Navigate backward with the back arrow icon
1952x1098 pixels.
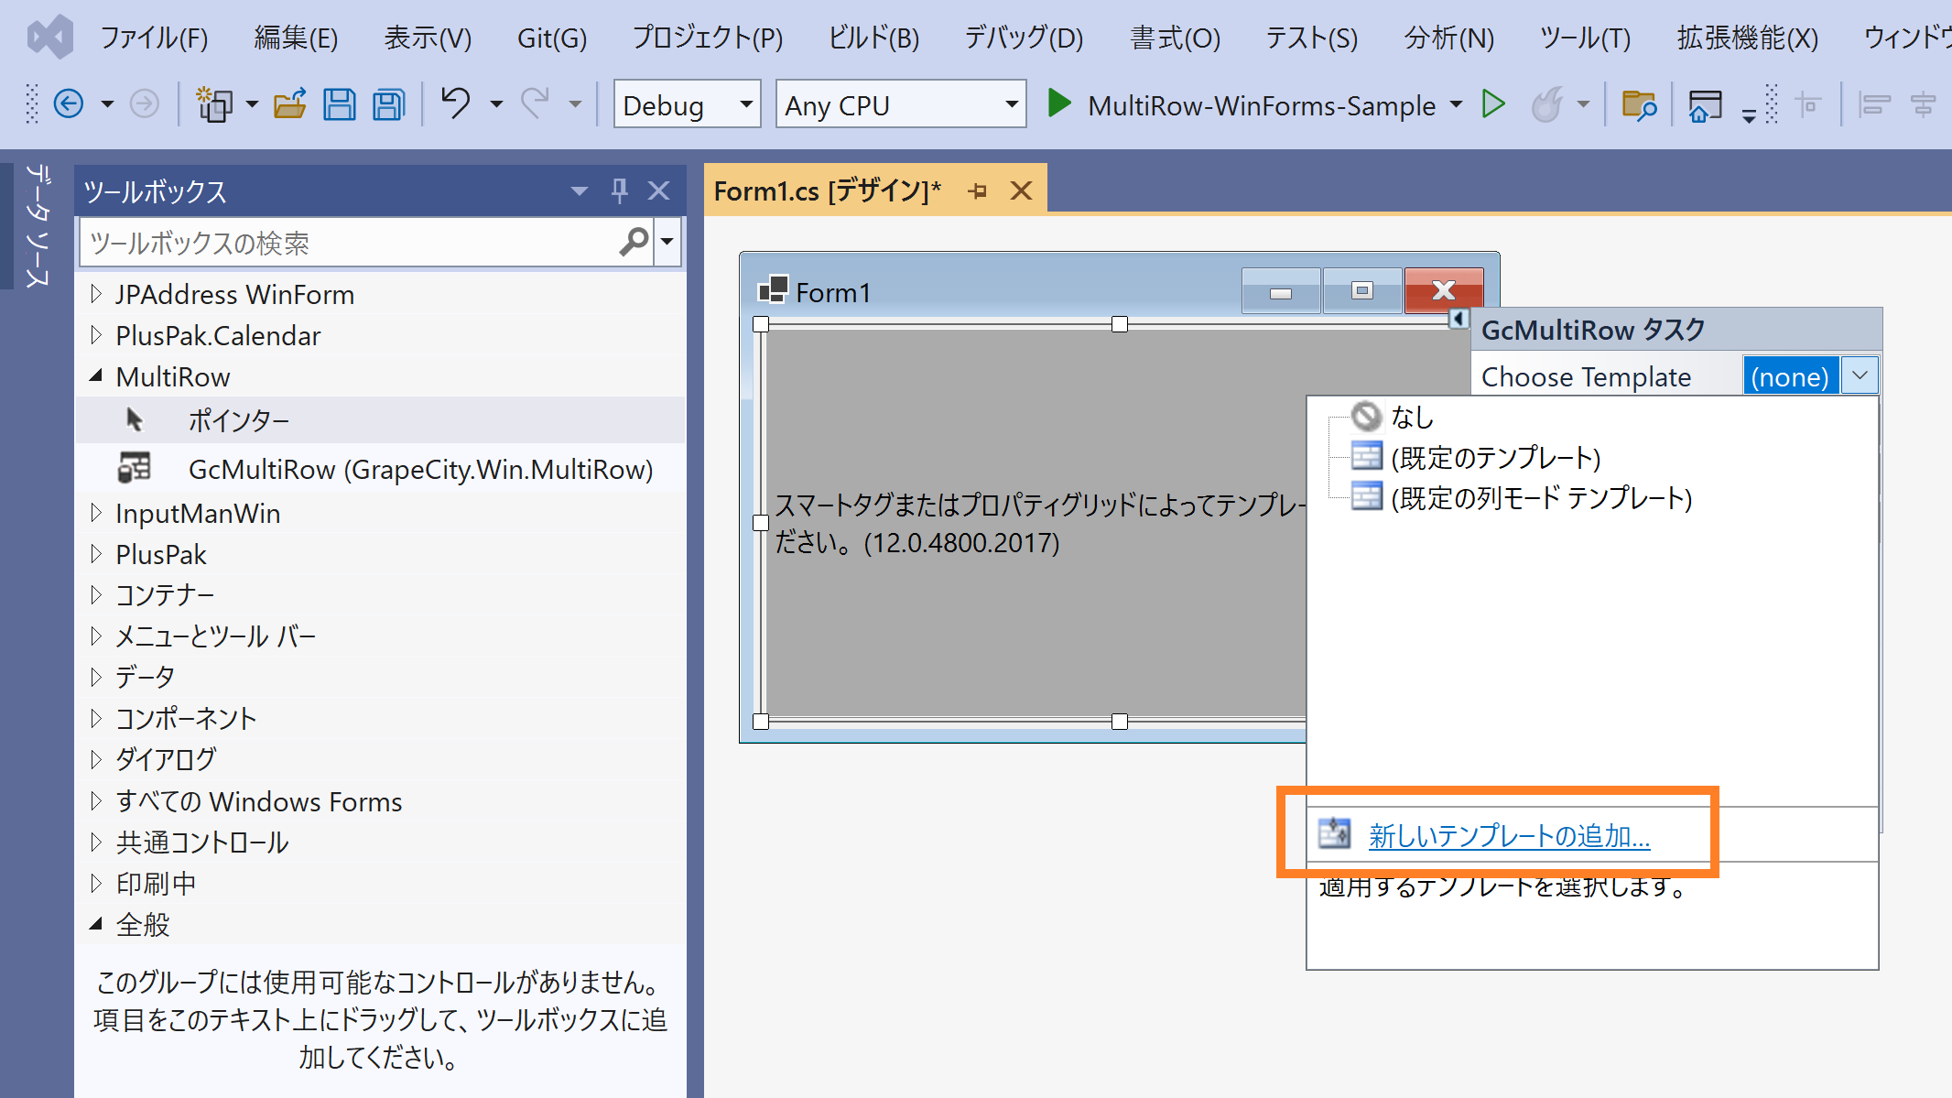pos(69,104)
